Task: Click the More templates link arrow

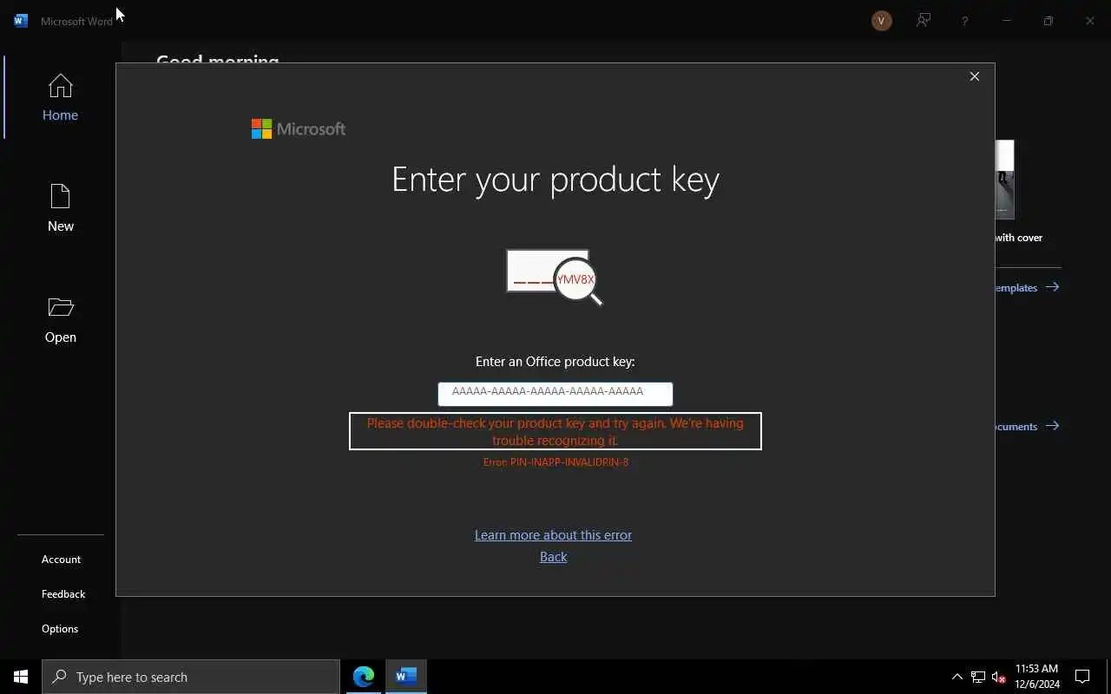Action: pyautogui.click(x=1052, y=287)
